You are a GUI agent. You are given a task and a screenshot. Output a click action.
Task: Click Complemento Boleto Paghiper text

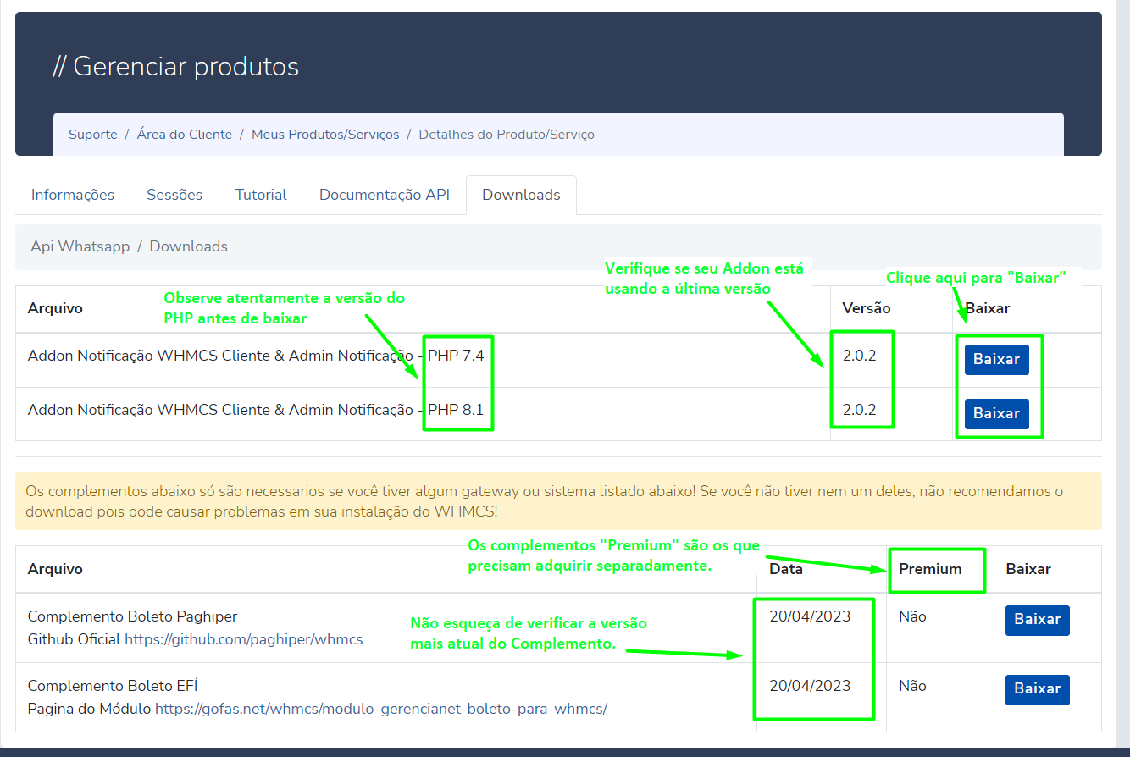132,616
